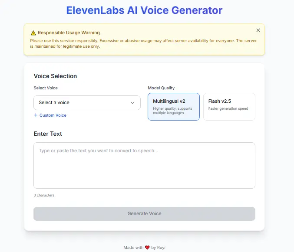
Task: Click the Enter Text section heading
Action: coord(48,134)
